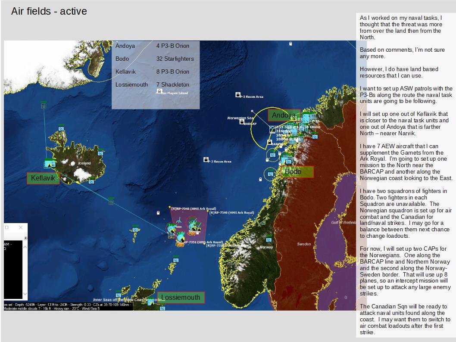Select the radar icon on the Outer Hebrides
The image size is (456, 342).
(x=118, y=294)
